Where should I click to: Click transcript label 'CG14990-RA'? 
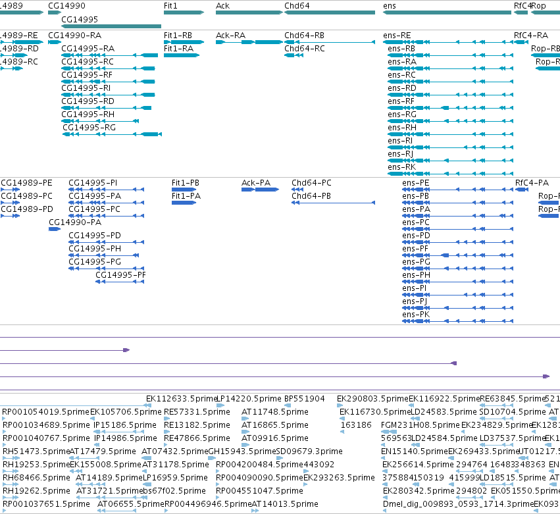(74, 36)
